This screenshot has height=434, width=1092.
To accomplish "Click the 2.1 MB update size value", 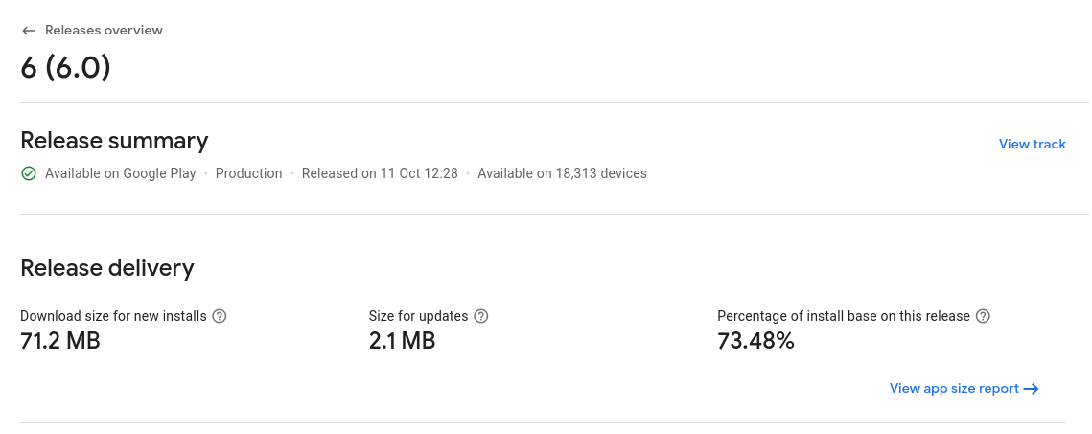I will point(402,340).
